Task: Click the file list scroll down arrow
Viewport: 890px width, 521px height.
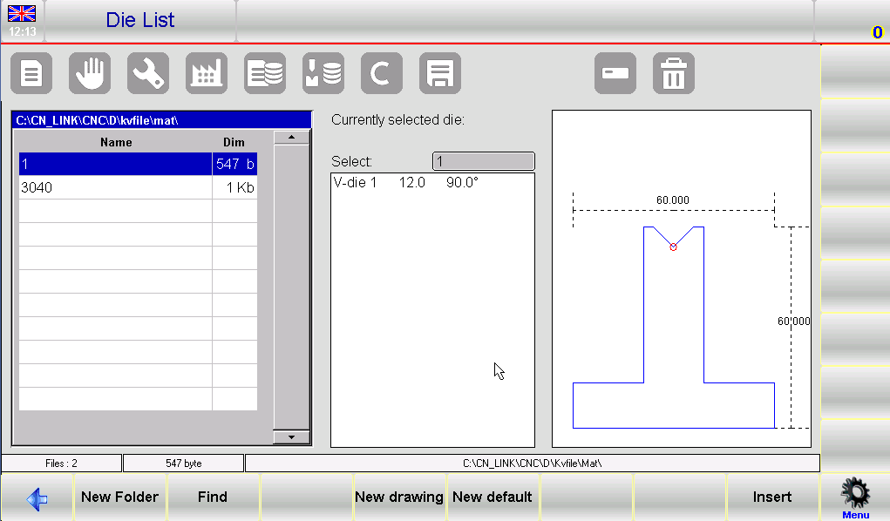Action: pos(291,436)
